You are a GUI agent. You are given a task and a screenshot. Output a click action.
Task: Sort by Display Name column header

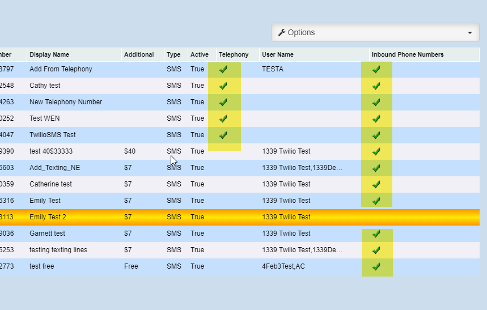click(49, 55)
